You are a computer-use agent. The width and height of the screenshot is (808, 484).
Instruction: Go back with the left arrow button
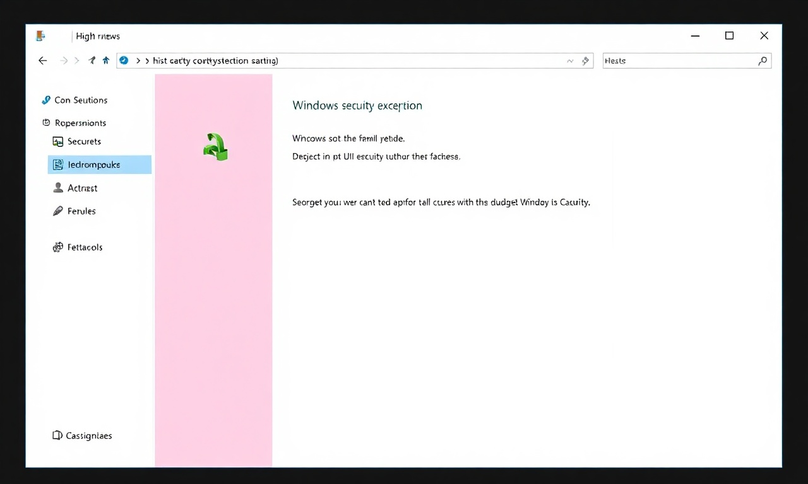pos(43,60)
